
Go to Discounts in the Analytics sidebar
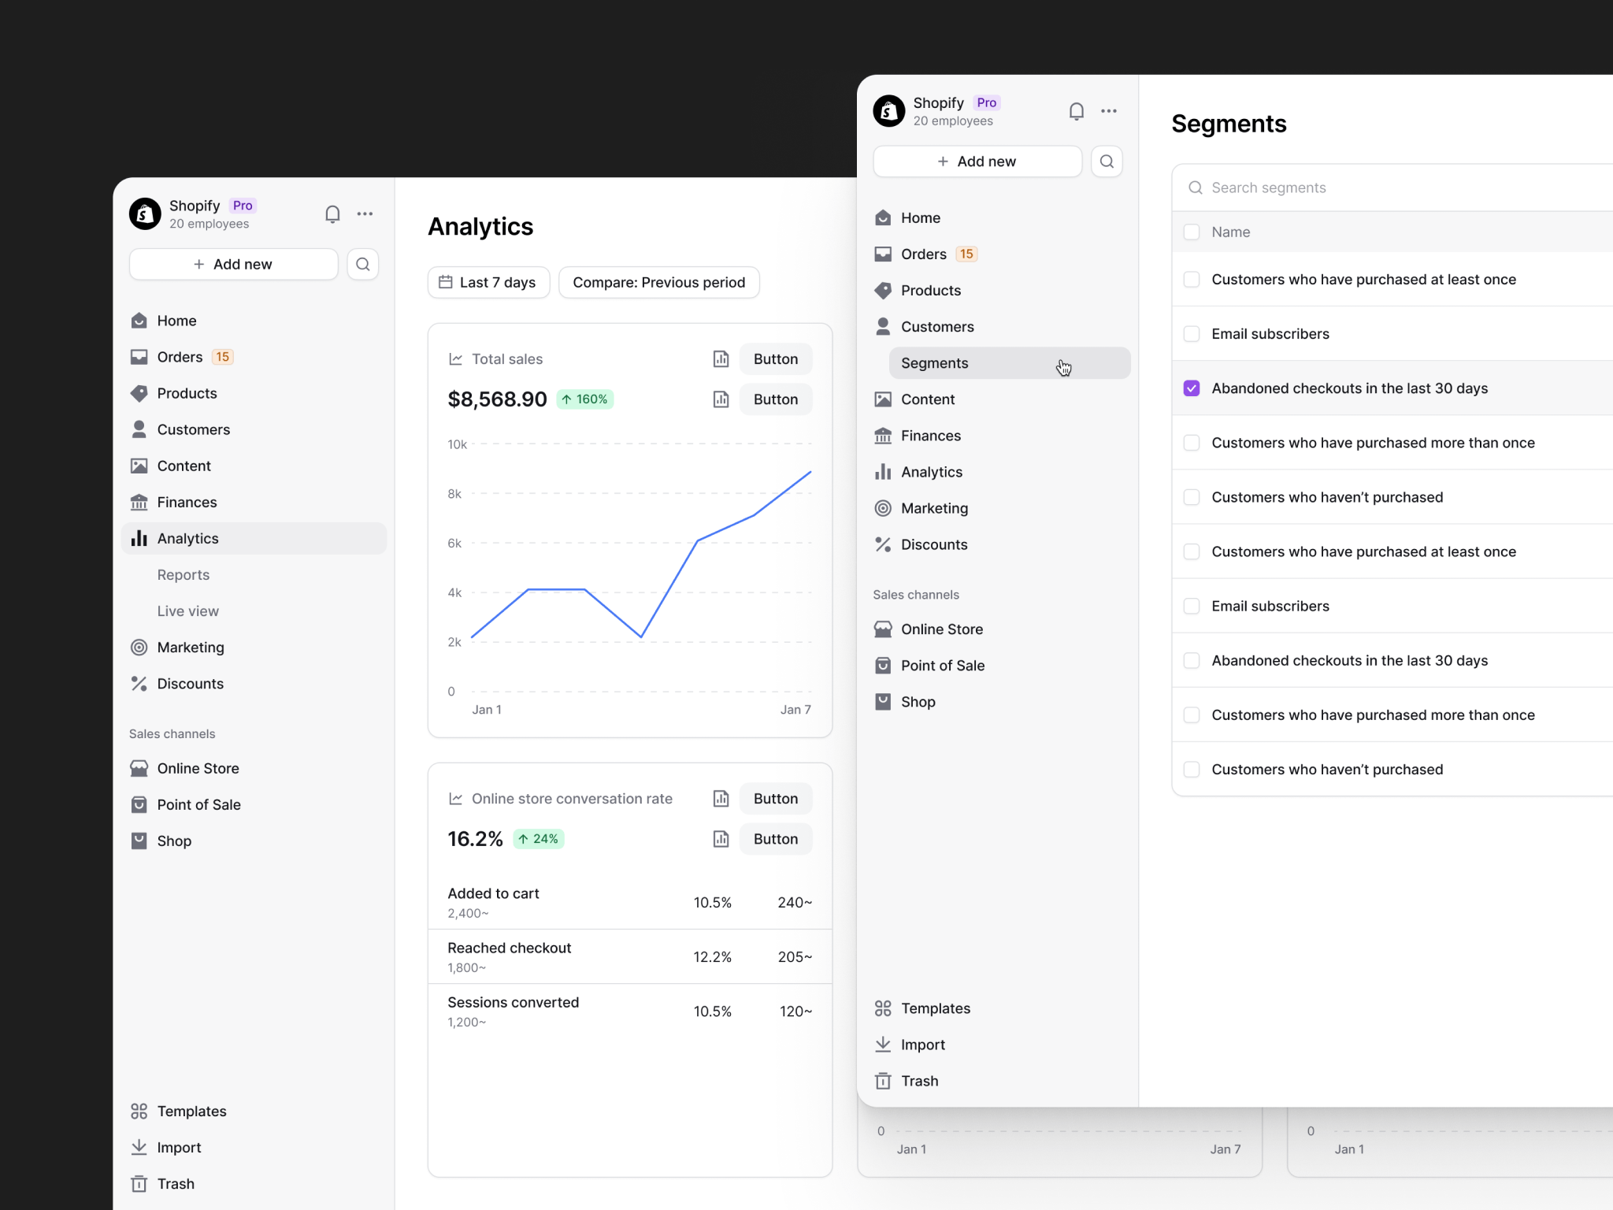tap(190, 684)
